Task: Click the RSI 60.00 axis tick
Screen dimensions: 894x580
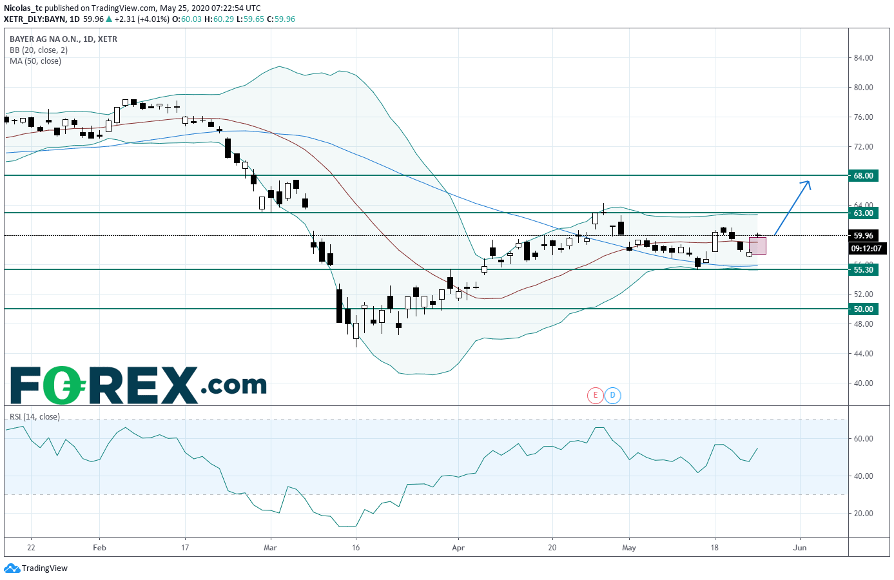Action: [x=863, y=439]
